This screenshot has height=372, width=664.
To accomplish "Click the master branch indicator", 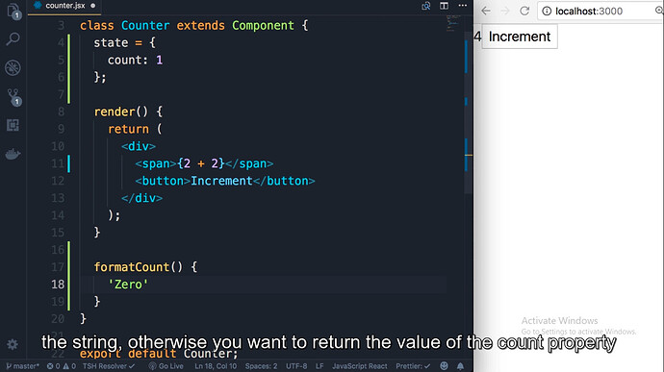I will click(x=22, y=366).
